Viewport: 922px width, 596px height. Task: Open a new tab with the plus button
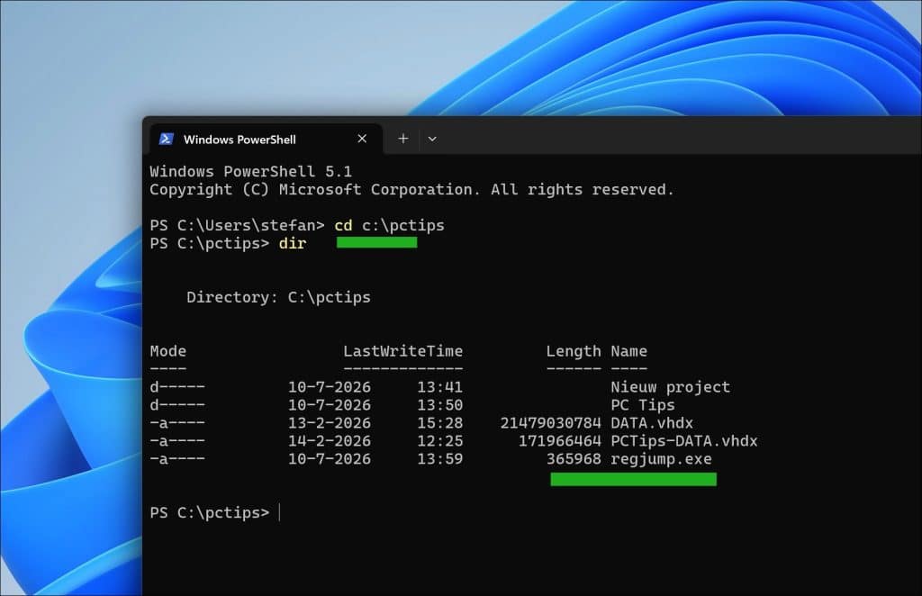402,139
